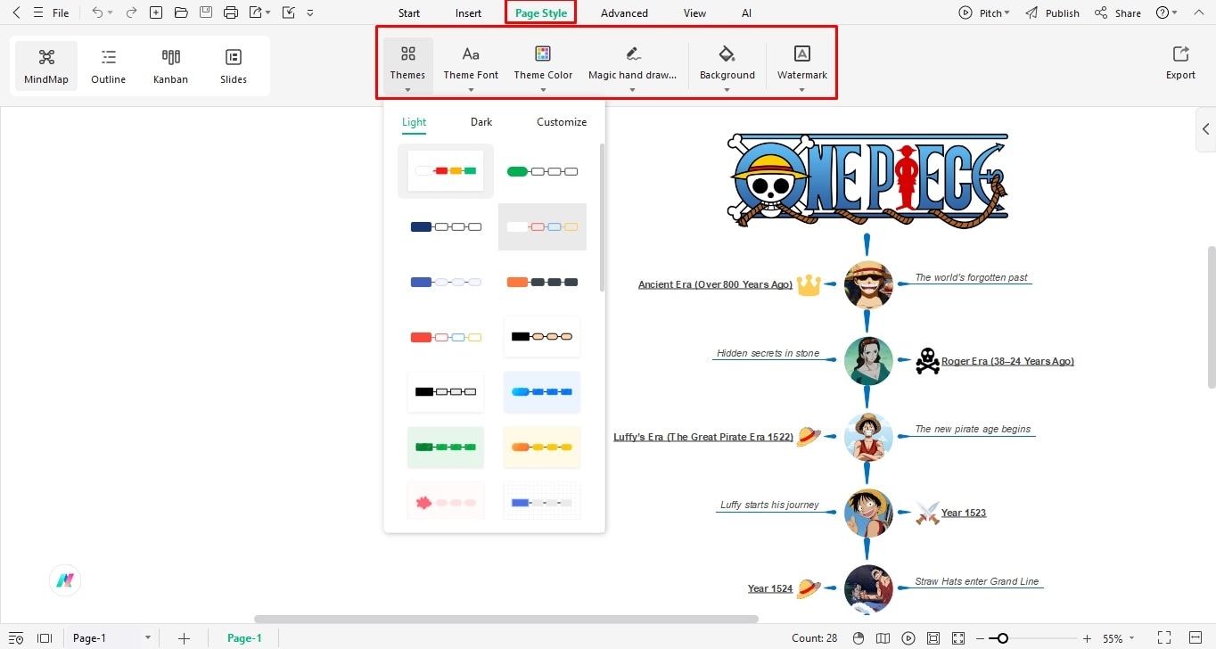Open the Undo history dropdown arrow

click(111, 13)
